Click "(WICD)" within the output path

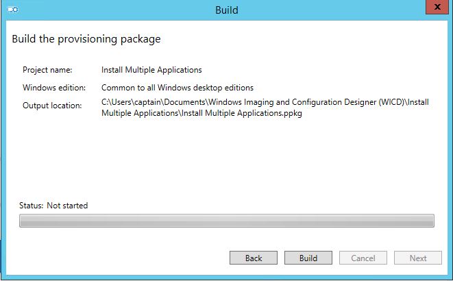pos(393,102)
